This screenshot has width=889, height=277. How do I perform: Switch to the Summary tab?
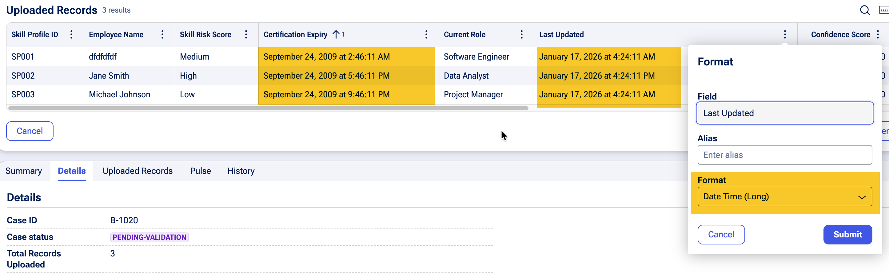point(23,171)
